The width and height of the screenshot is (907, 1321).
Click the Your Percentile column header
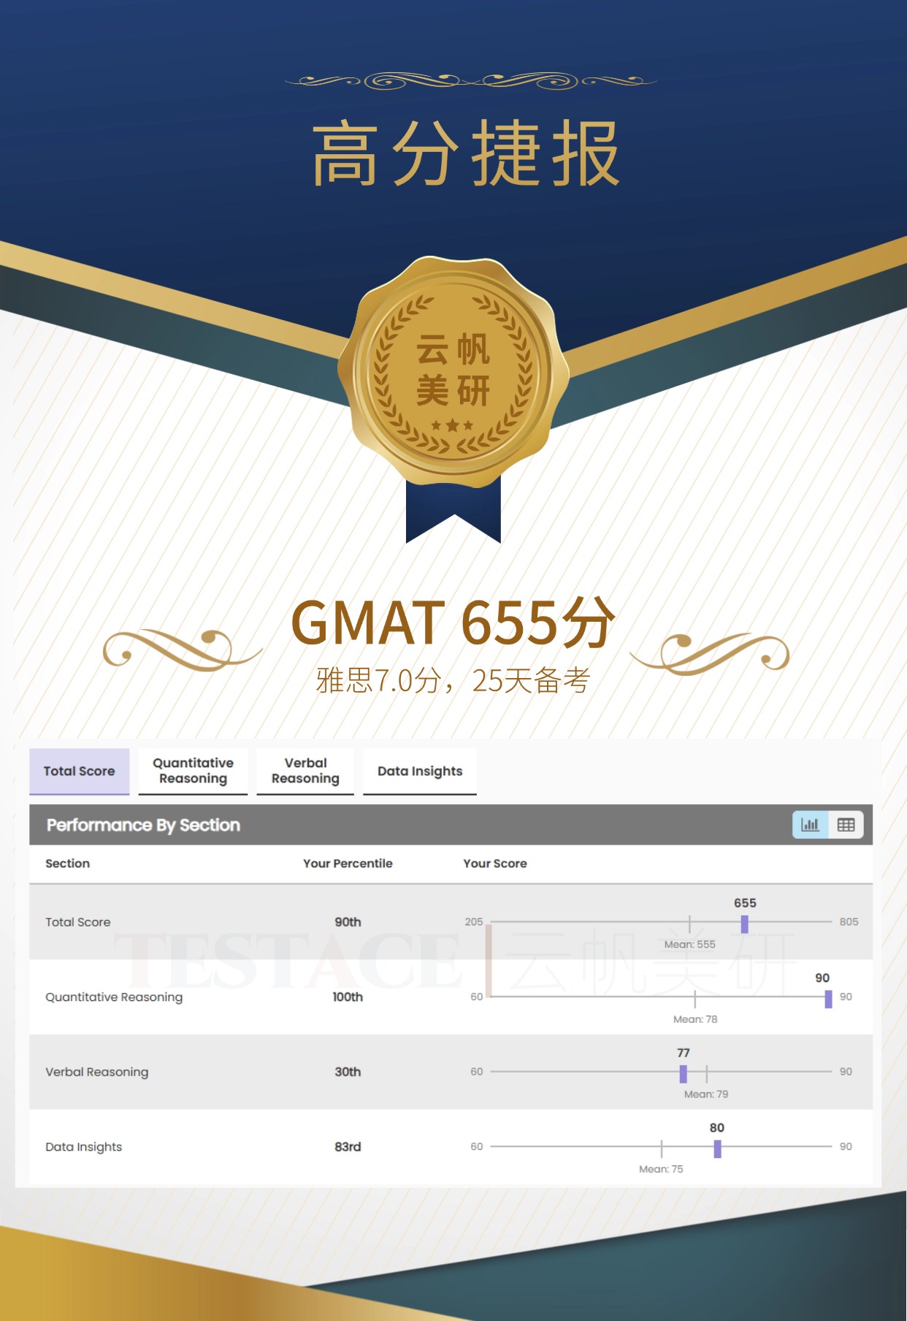(x=348, y=863)
